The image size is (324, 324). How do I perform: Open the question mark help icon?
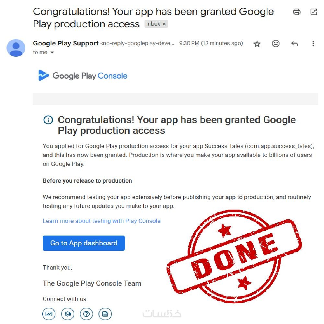pyautogui.click(x=86, y=314)
